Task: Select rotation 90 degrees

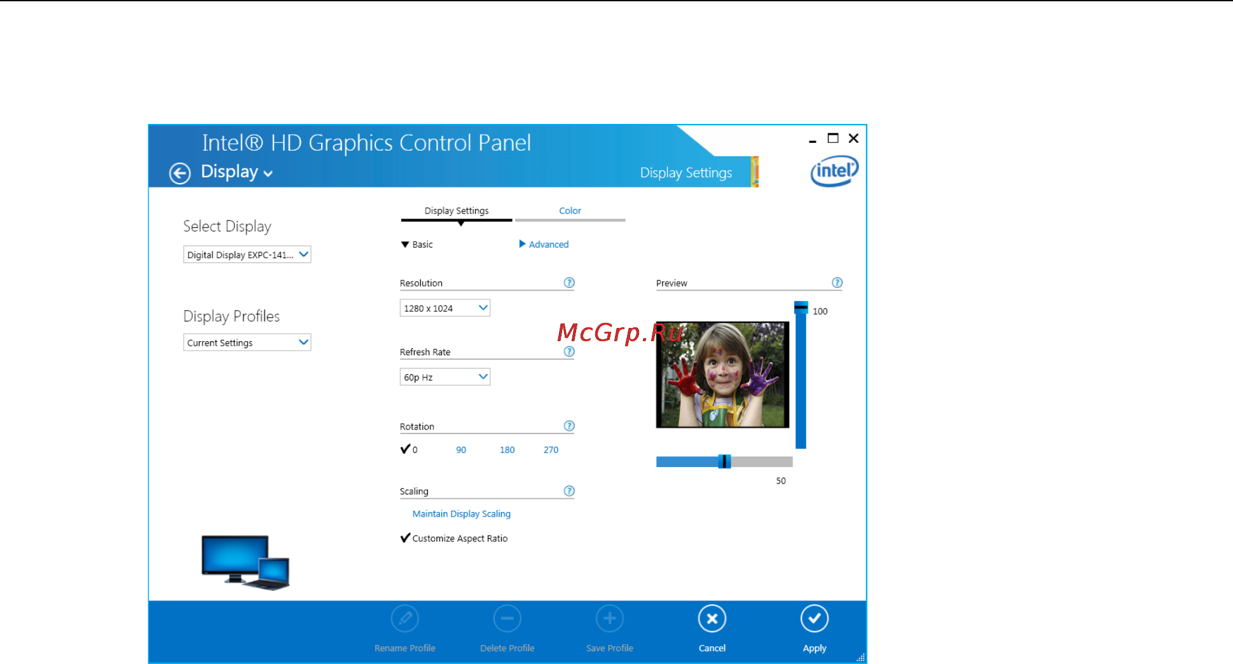Action: [461, 450]
